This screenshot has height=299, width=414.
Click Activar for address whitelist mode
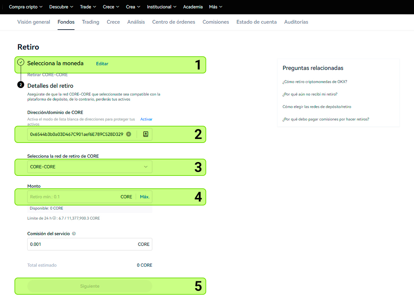click(146, 119)
